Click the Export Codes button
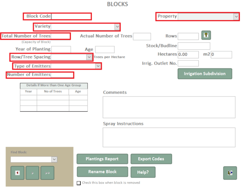Screen dimensions: 242x189 point(151,159)
